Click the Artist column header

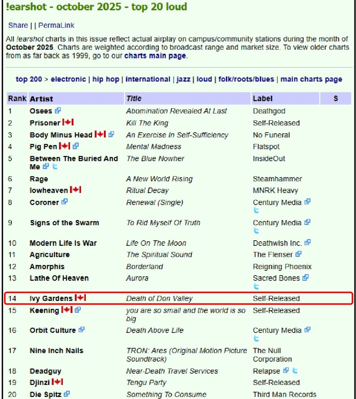click(41, 99)
